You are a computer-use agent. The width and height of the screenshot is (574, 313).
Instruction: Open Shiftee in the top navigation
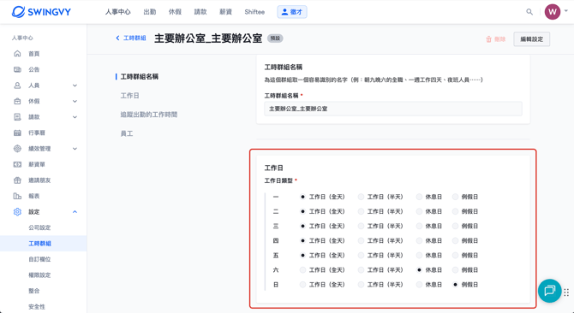[254, 12]
